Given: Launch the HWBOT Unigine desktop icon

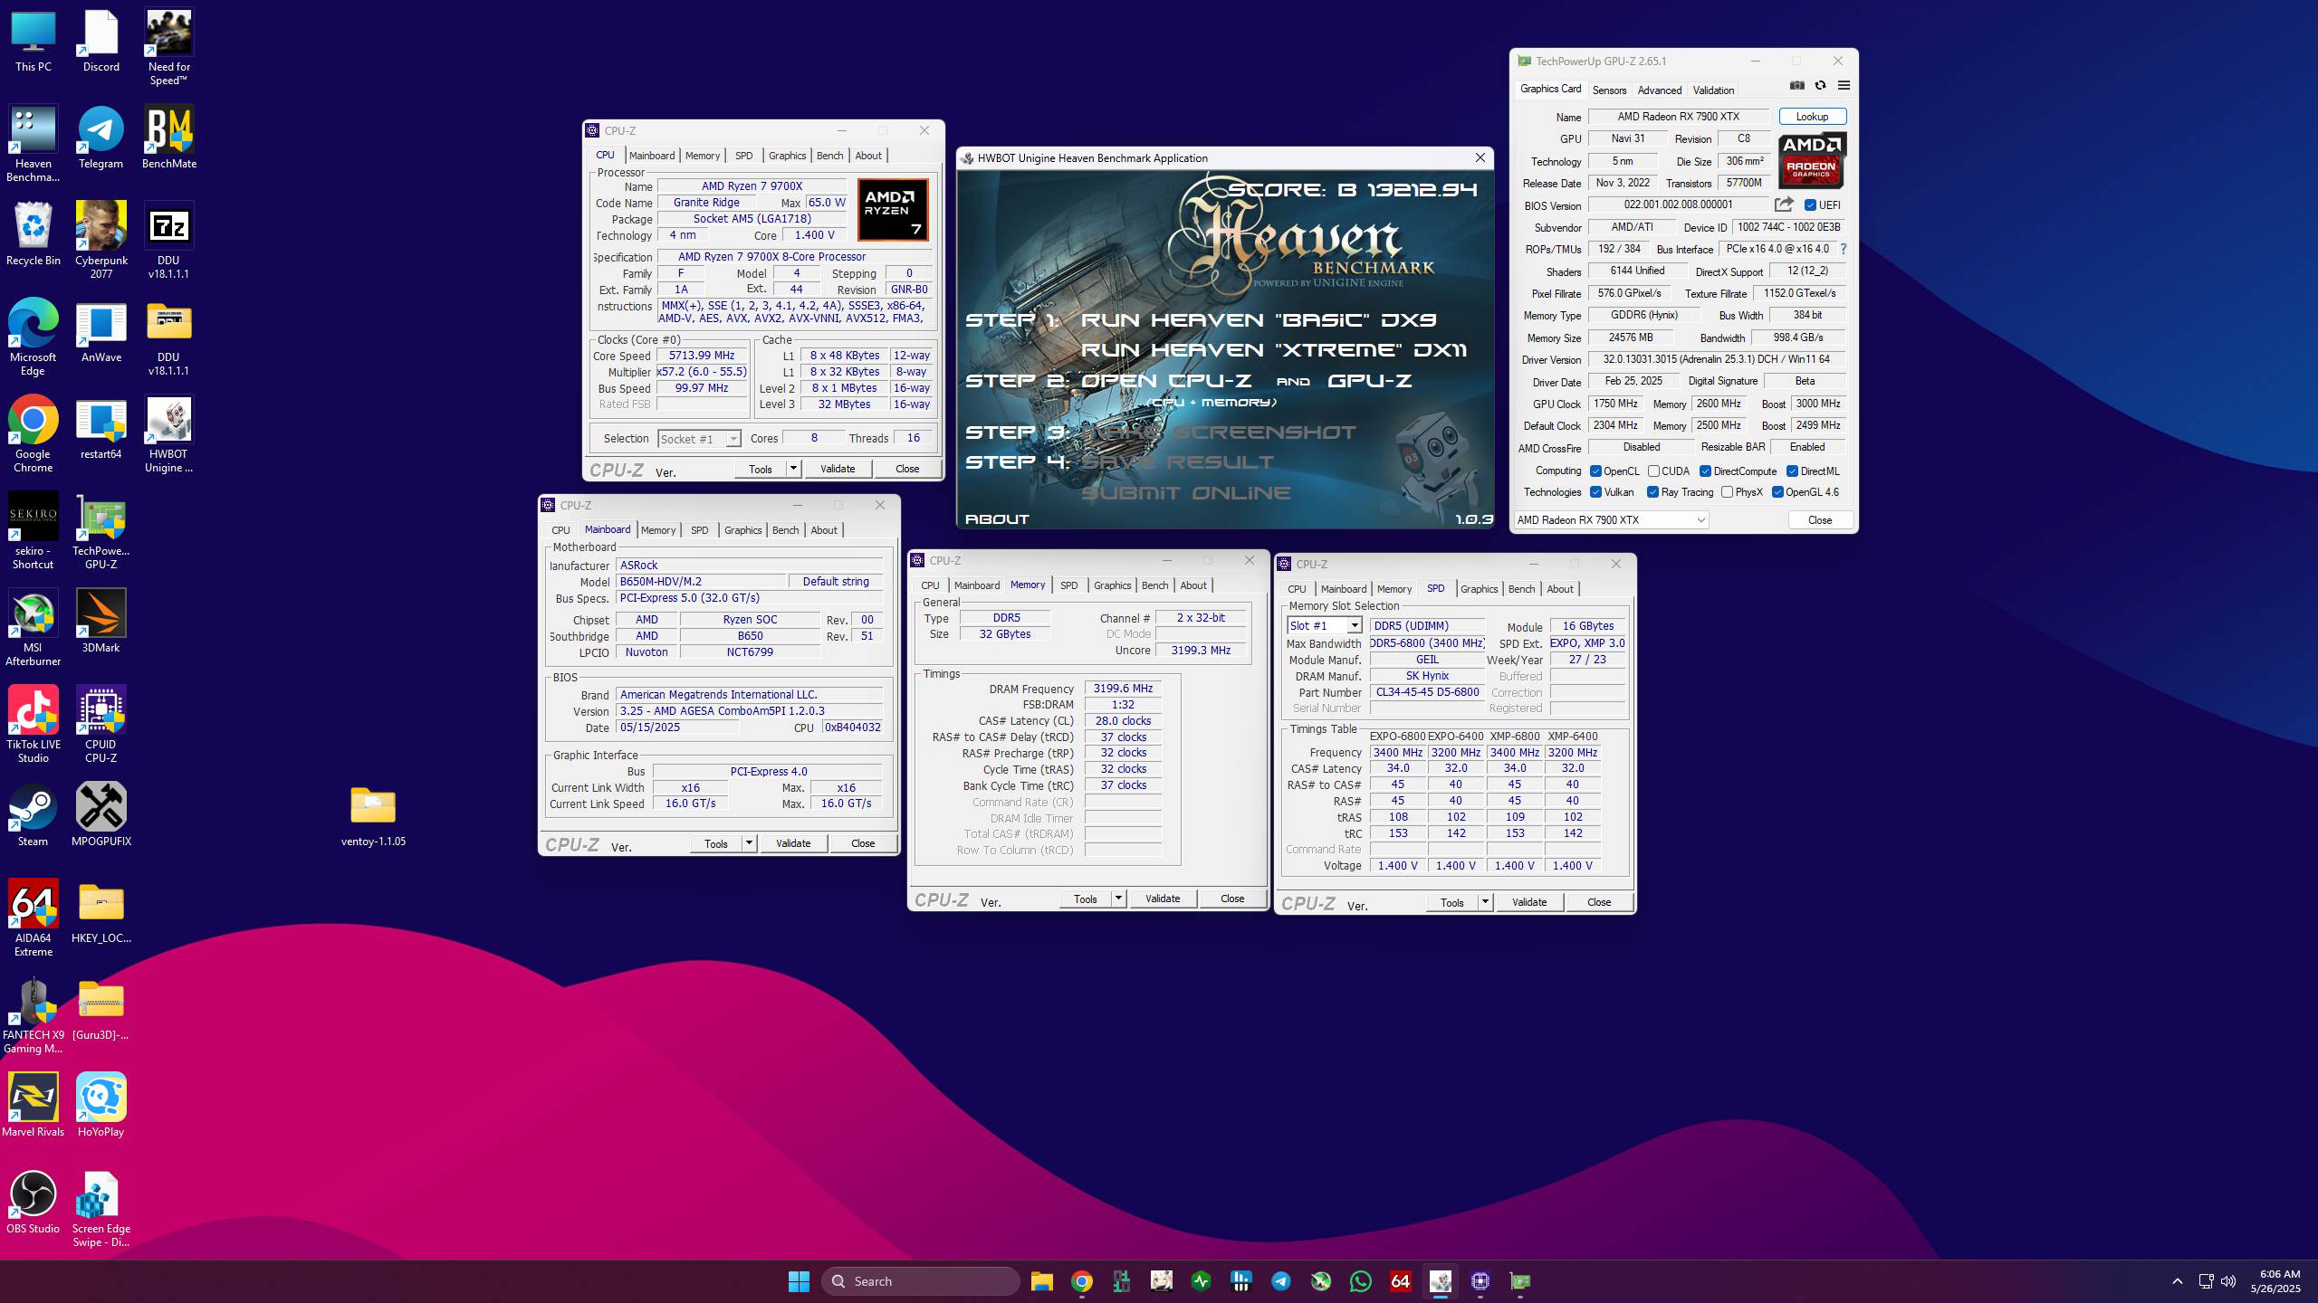Looking at the screenshot, I should [x=168, y=434].
